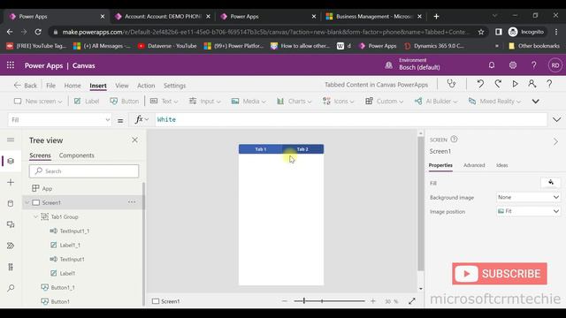The width and height of the screenshot is (566, 318).
Task: Open the Settings ribbon tab
Action: click(174, 86)
